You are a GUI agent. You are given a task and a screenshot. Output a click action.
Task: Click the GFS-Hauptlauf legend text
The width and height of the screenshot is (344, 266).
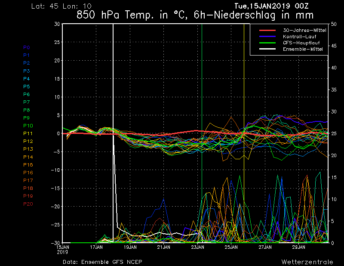coord(301,43)
